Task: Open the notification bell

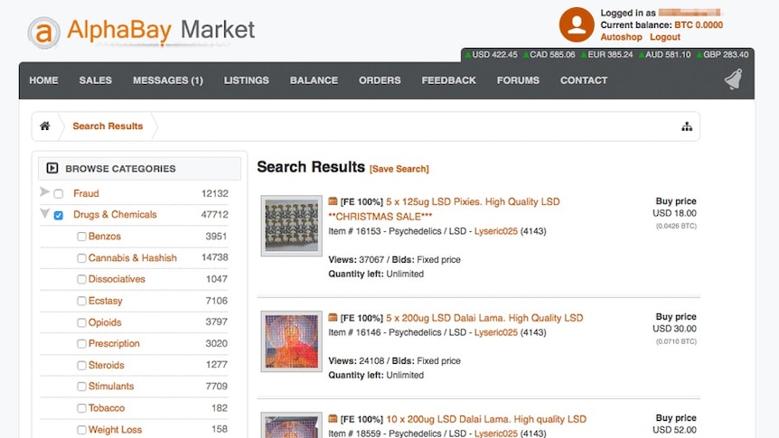Action: coord(733,80)
